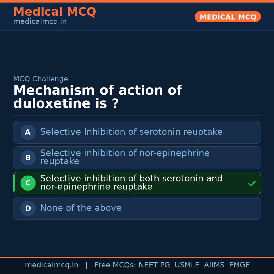Click the orange Medical MCQ header title
274x274 pixels.
tap(55, 12)
